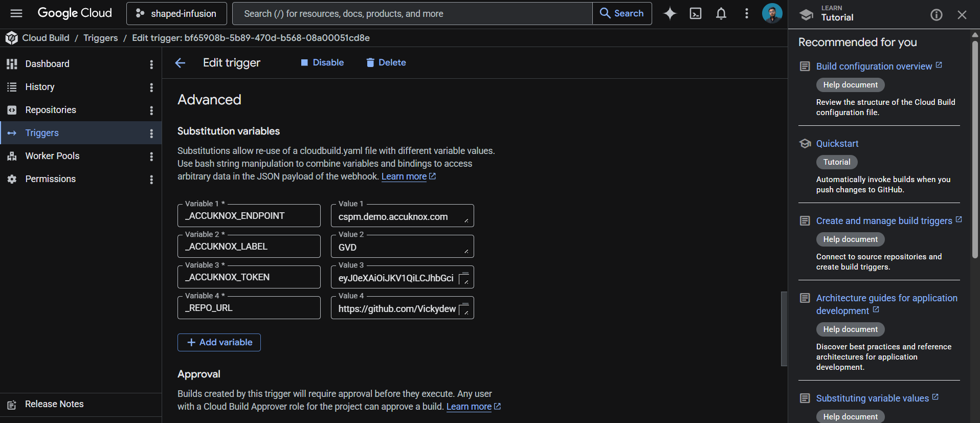Close the Learn Tutorial panel

point(962,15)
